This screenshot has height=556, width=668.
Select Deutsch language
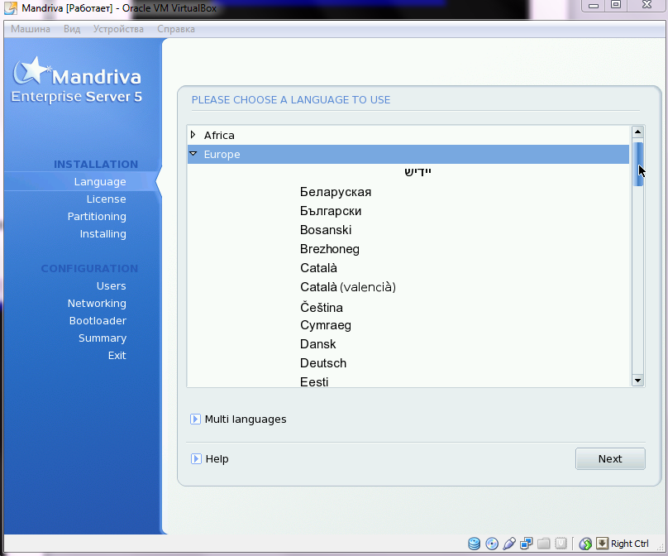pos(323,363)
